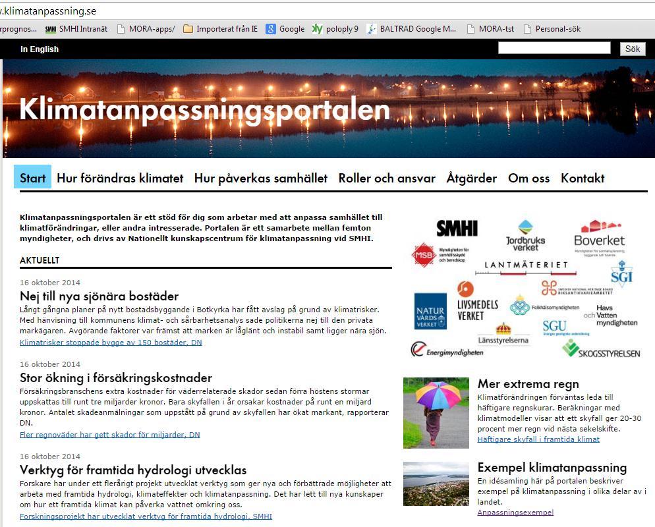The height and width of the screenshot is (527, 655).
Task: Click headline Nej till nya sjönära bostäder
Action: [99, 296]
